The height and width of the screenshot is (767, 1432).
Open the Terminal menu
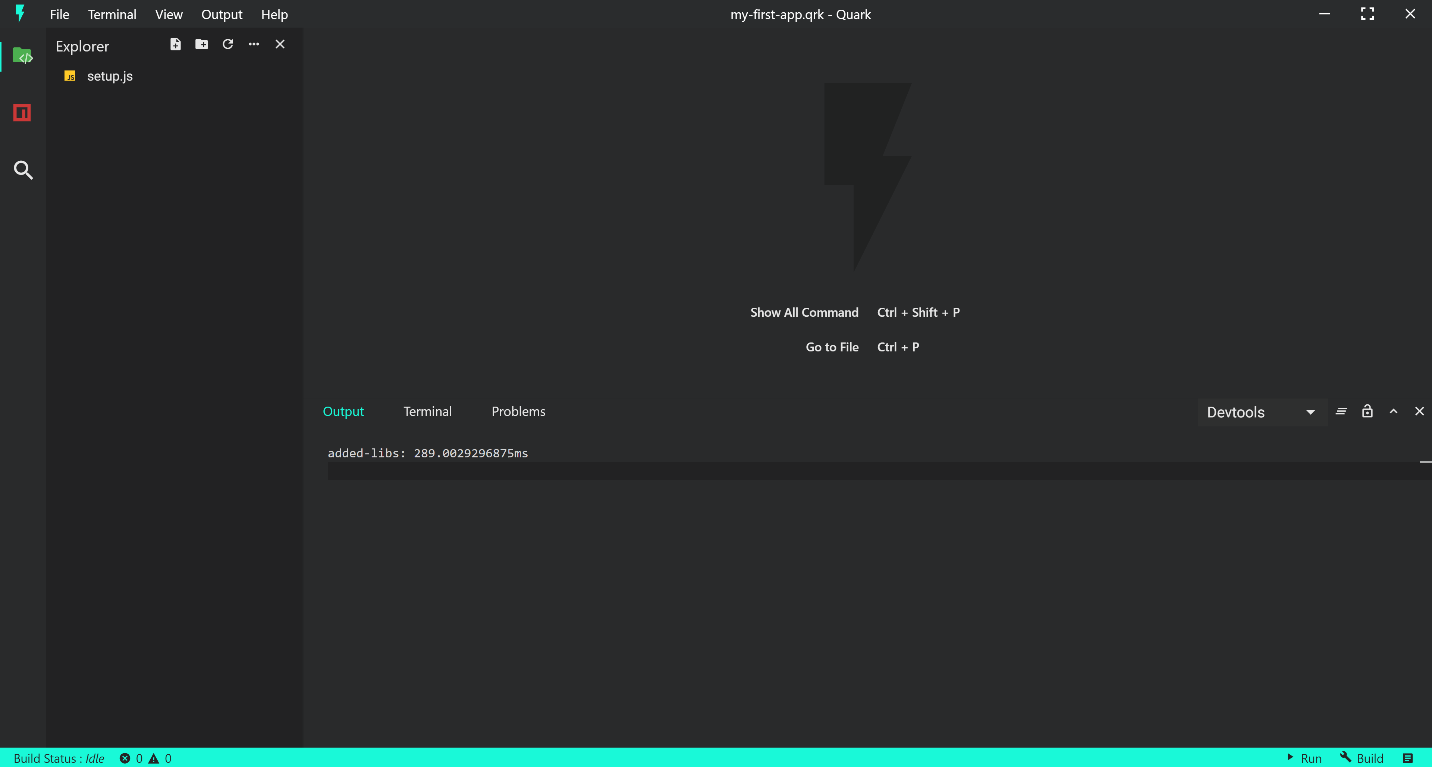pos(112,15)
